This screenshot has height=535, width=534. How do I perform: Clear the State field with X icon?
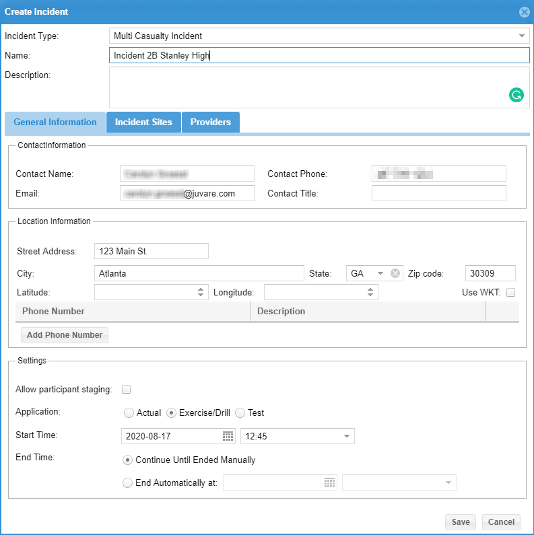tap(395, 273)
